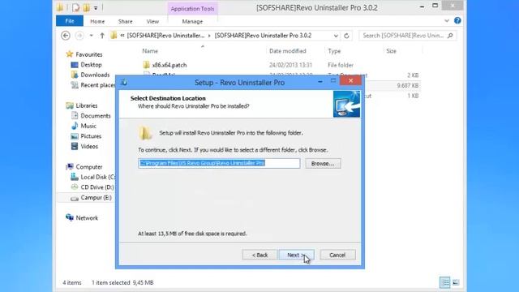Viewport: 519px width, 292px height.
Task: Go up one folder level
Action: (102, 36)
